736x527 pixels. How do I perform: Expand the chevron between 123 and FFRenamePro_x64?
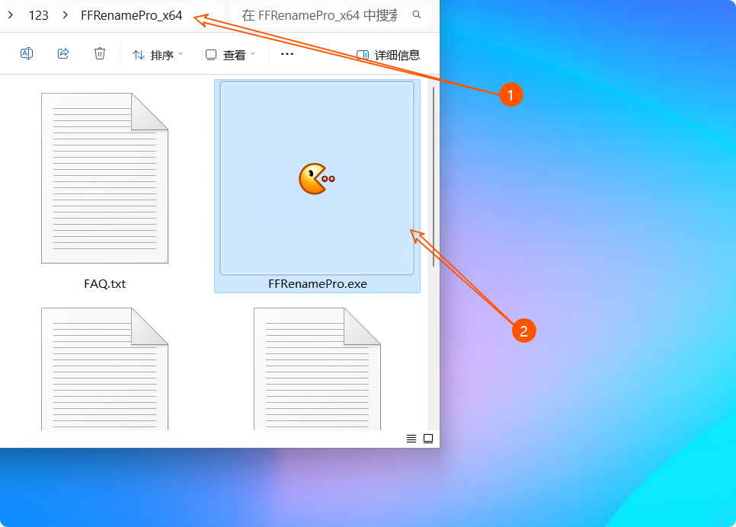pos(66,15)
